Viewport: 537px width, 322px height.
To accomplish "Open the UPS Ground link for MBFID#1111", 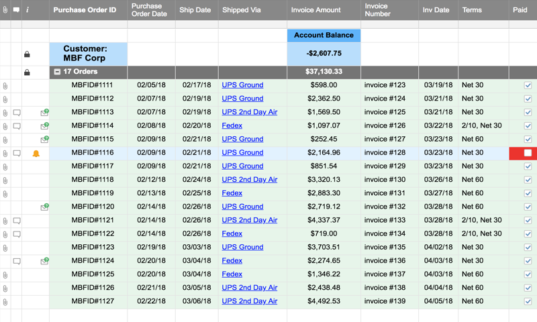I will (x=242, y=85).
